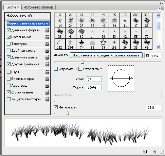Click the Диаметр slider handle
Viewport: 165px width, 156px height.
coord(82,62)
